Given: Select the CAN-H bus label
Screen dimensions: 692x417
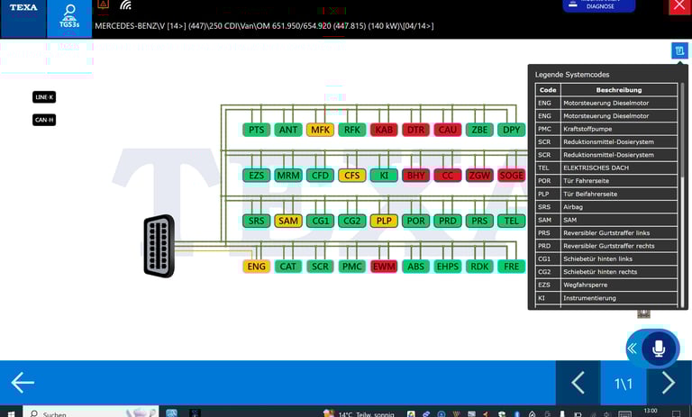Looking at the screenshot, I should click(44, 120).
